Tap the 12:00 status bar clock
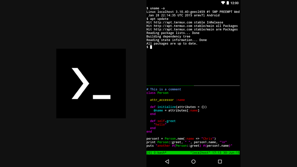Image resolution: width=297 pixels, height=167 pixels. point(234,3)
